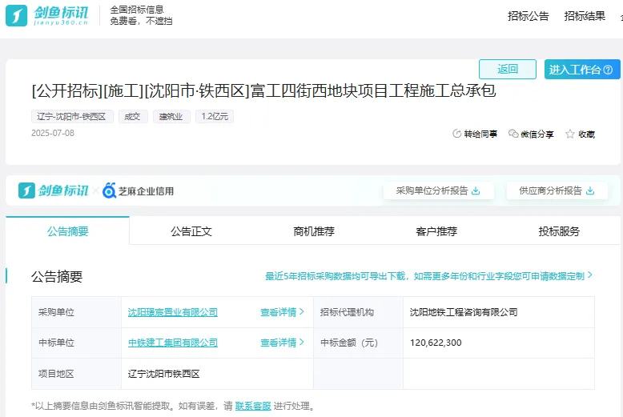
Task: Switch to the 商机推荐 tab
Action: tap(314, 231)
